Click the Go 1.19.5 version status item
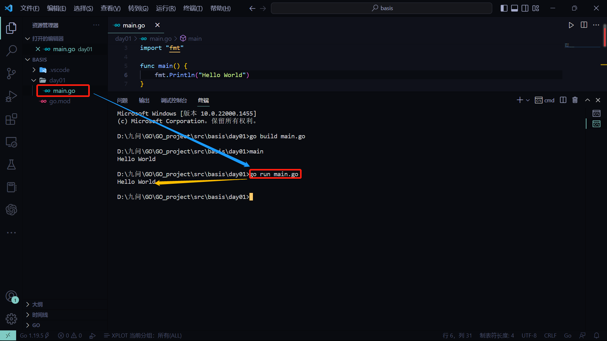Screen dimensions: 607x341 click(x=34, y=335)
